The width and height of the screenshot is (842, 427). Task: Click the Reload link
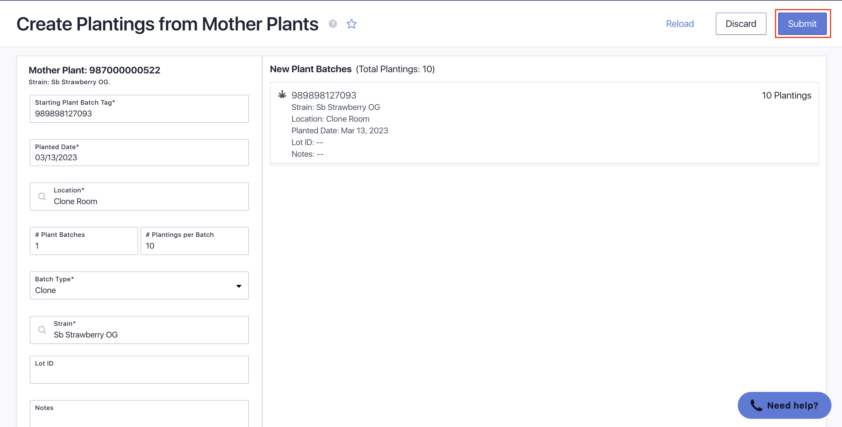680,24
